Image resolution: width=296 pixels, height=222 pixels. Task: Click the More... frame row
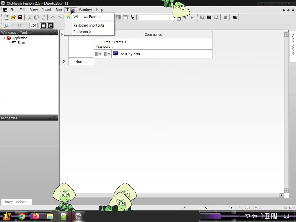(x=81, y=62)
